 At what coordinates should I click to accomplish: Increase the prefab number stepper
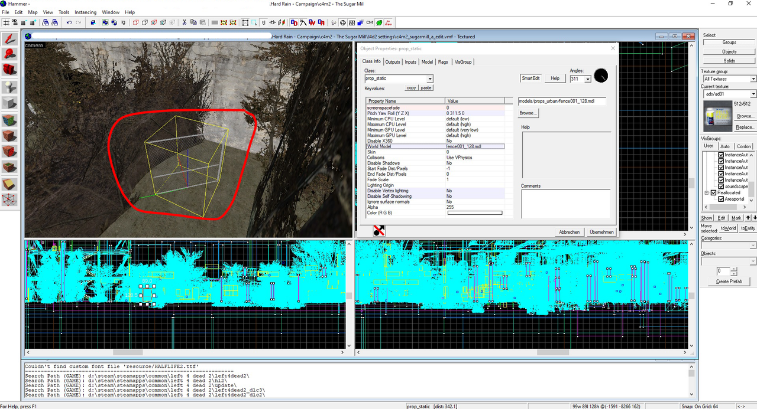734,269
